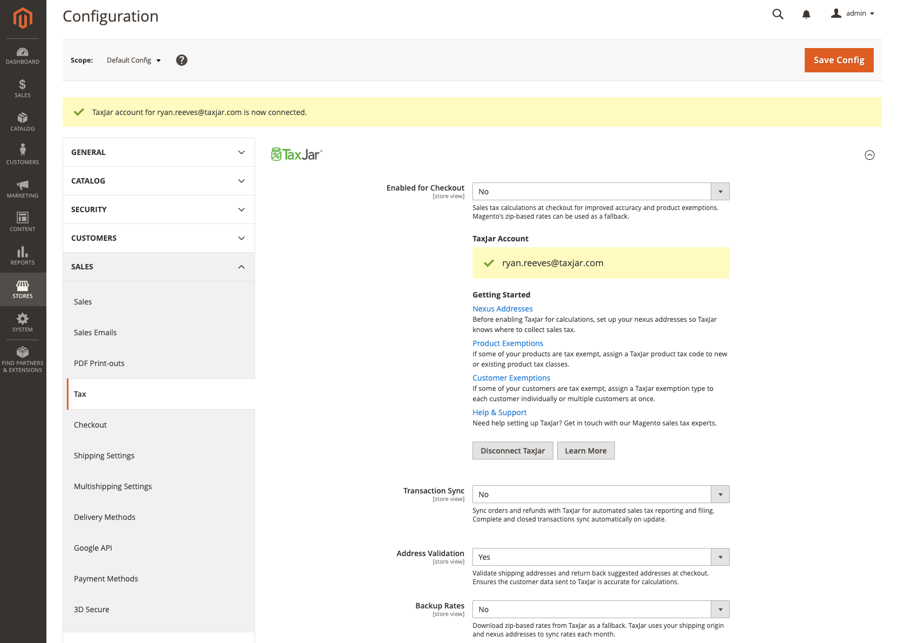Viewport: 898px width, 643px height.
Task: Open the Product Exemptions link
Action: pyautogui.click(x=508, y=343)
